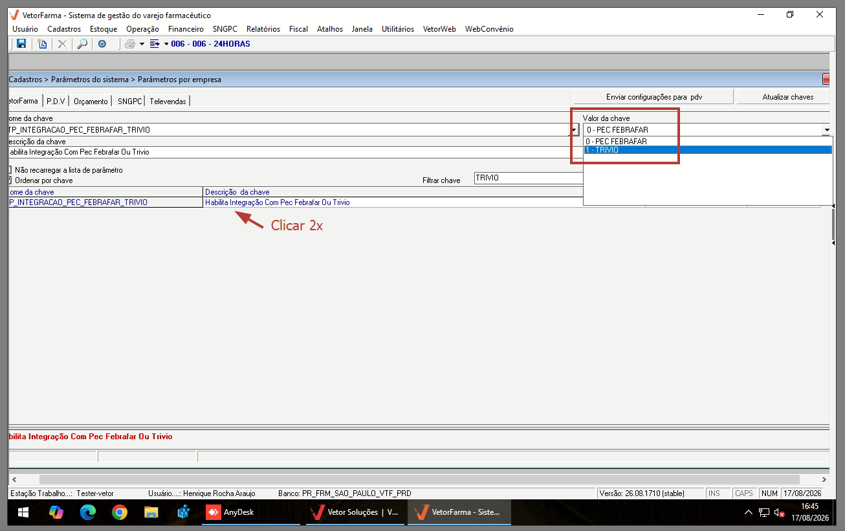Click the 'Filtrar chave' input field

(x=528, y=178)
